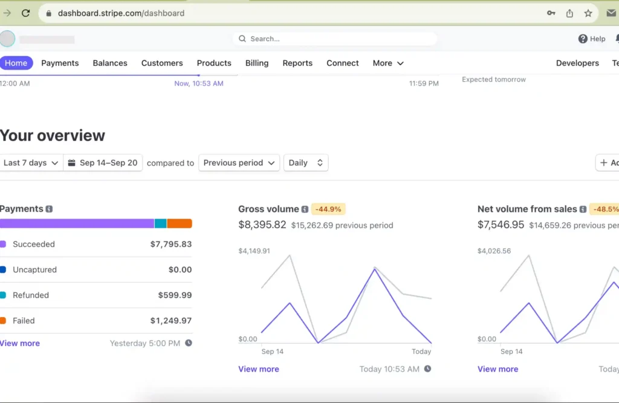This screenshot has width=619, height=403.
Task: Switch to the Balances tab
Action: (110, 63)
